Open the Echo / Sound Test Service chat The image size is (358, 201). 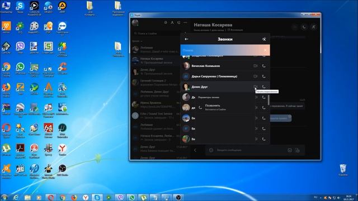[x=156, y=116]
